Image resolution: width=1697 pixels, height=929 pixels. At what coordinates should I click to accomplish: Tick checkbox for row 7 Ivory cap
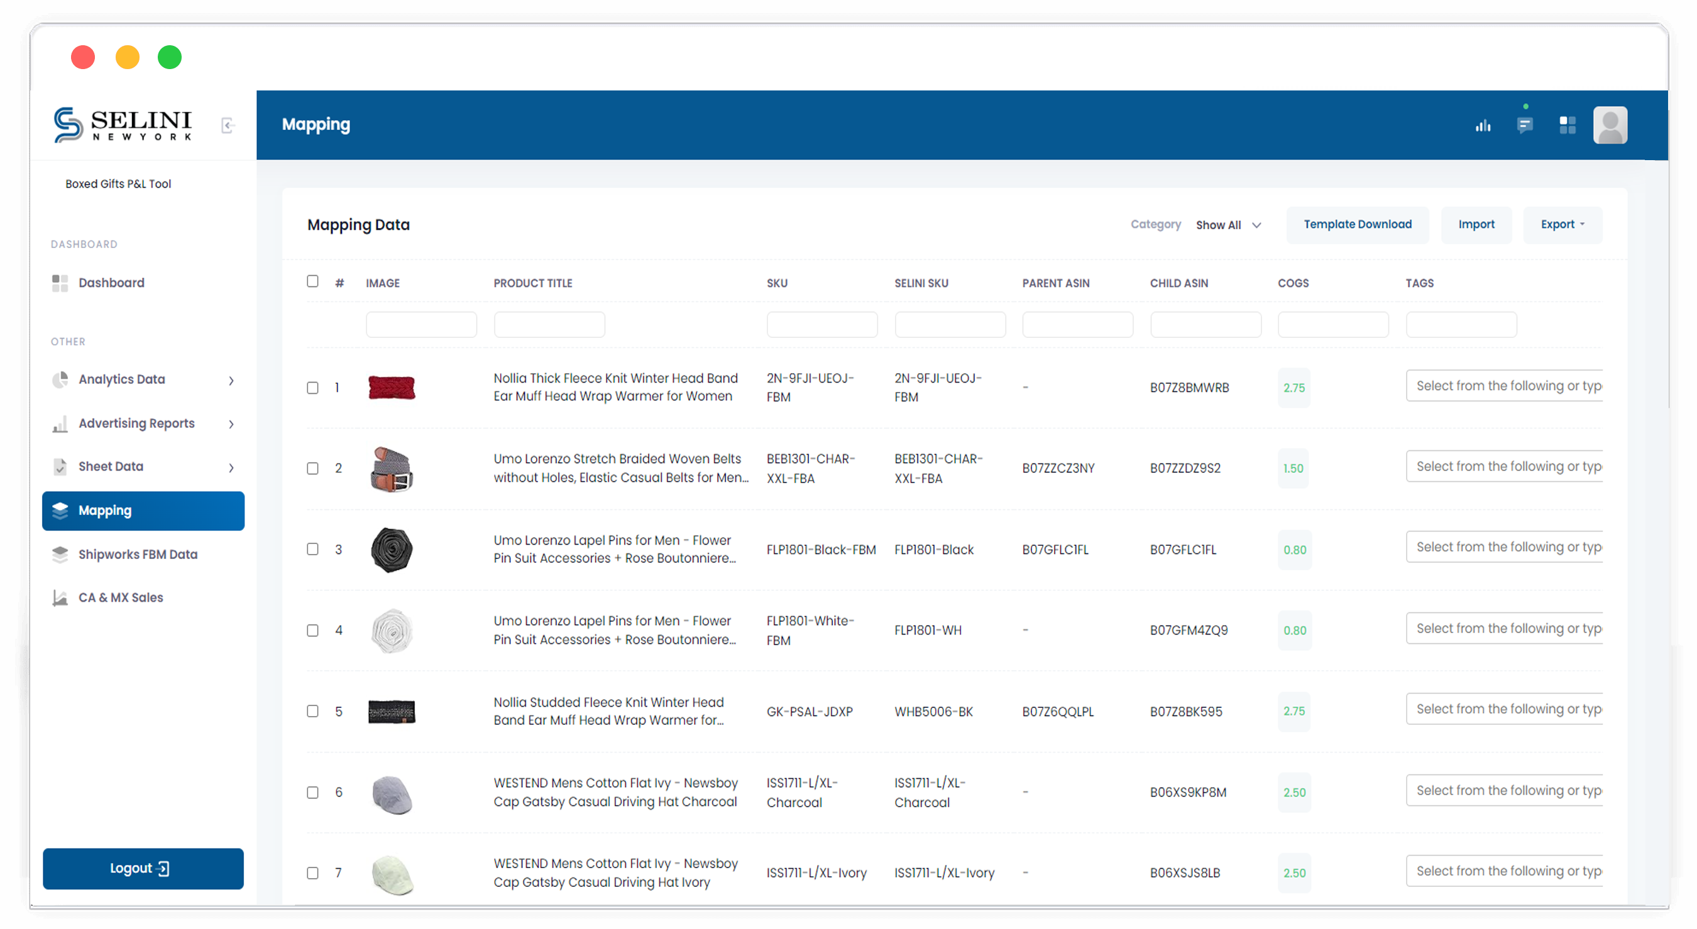click(x=312, y=873)
